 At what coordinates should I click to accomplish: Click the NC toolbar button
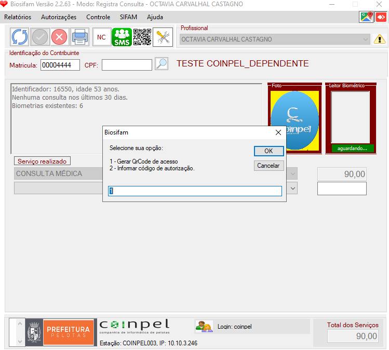101,37
